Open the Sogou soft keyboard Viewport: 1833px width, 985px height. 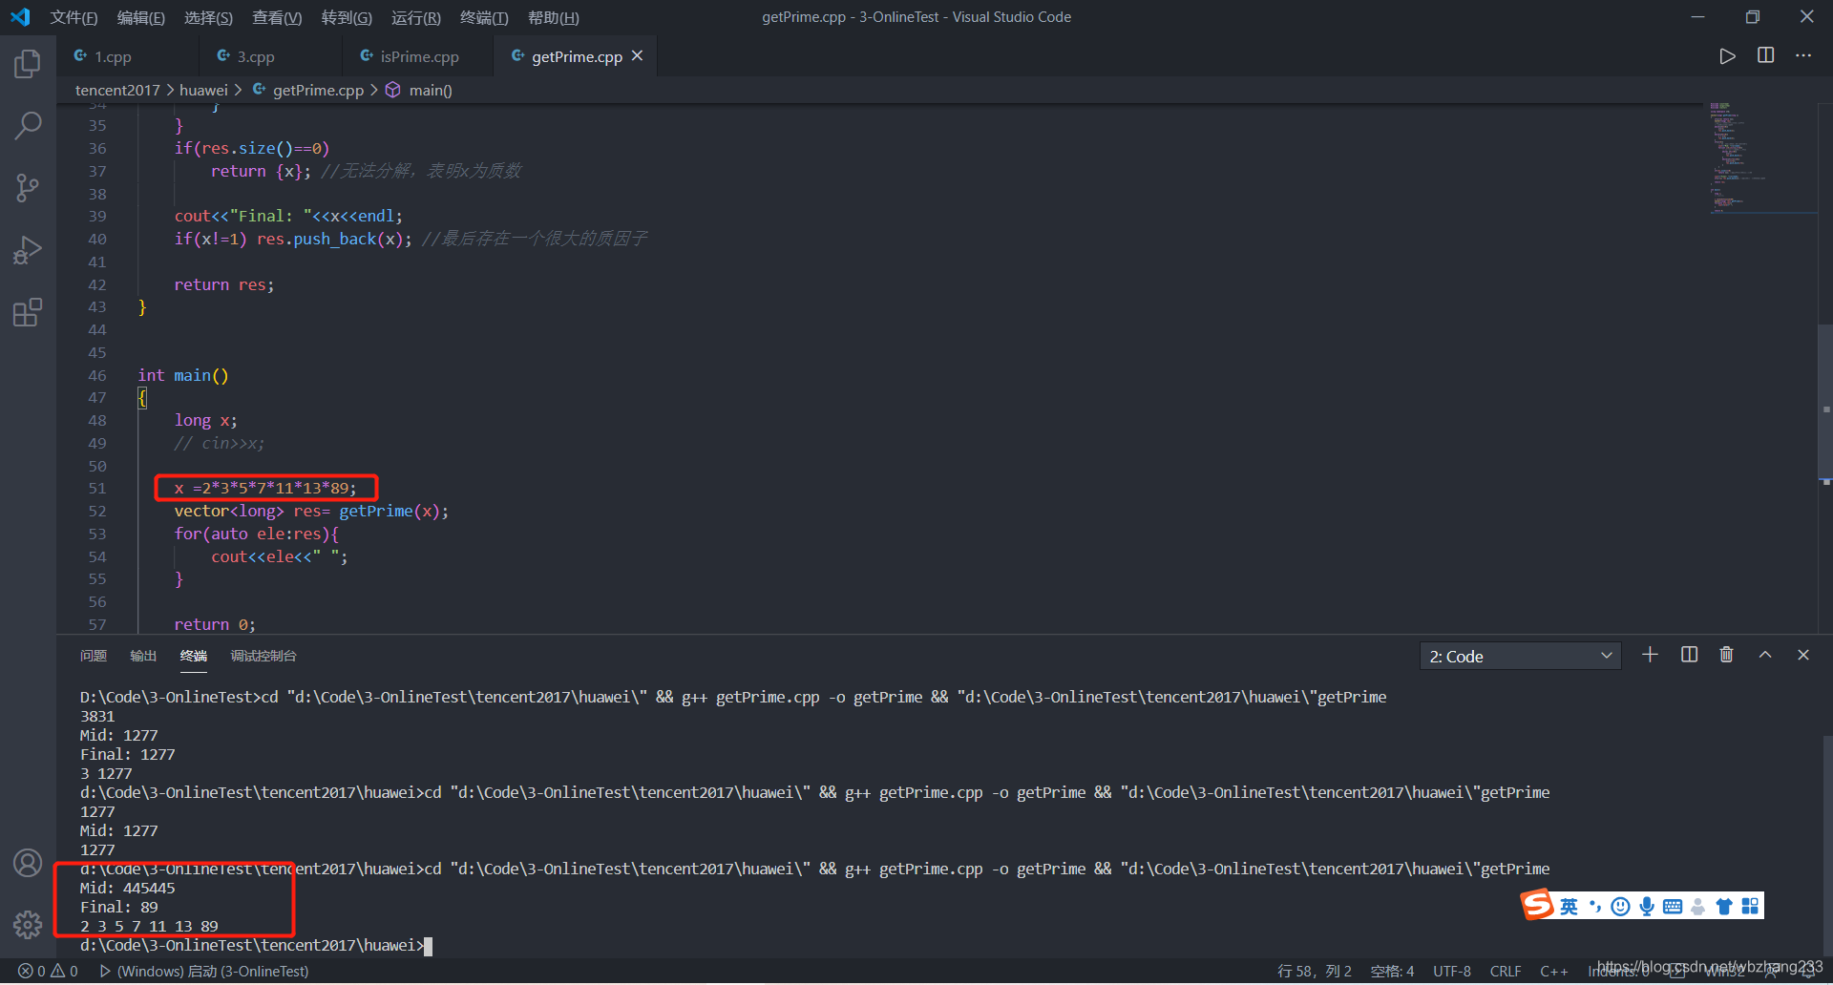(1673, 906)
